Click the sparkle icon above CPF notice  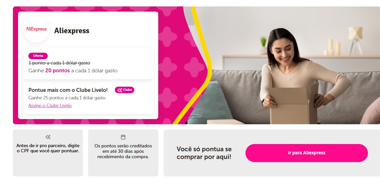click(x=48, y=137)
